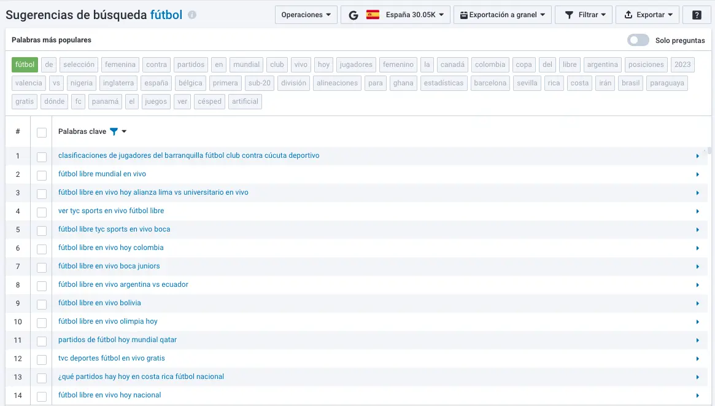The height and width of the screenshot is (406, 715).
Task: Click the Google logo in the country selector
Action: click(x=354, y=15)
